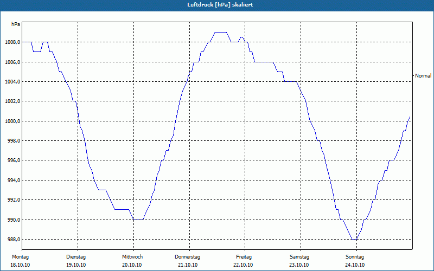This screenshot has height=271, width=434.
Task: Click the 'Dienstag' day label
Action: coord(76,257)
